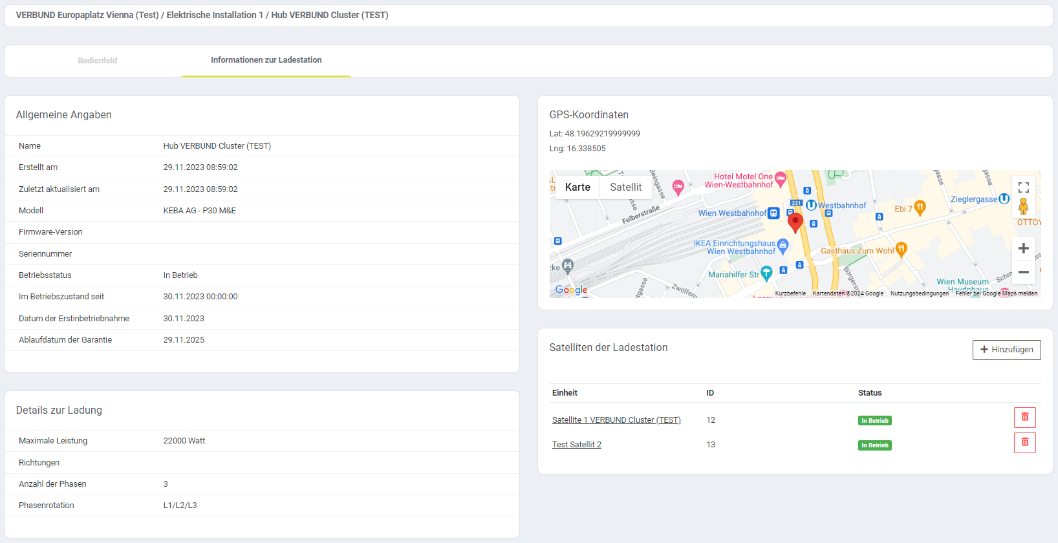The image size is (1058, 543).
Task: Open Informationen zur Ladestation tab
Action: click(x=266, y=60)
